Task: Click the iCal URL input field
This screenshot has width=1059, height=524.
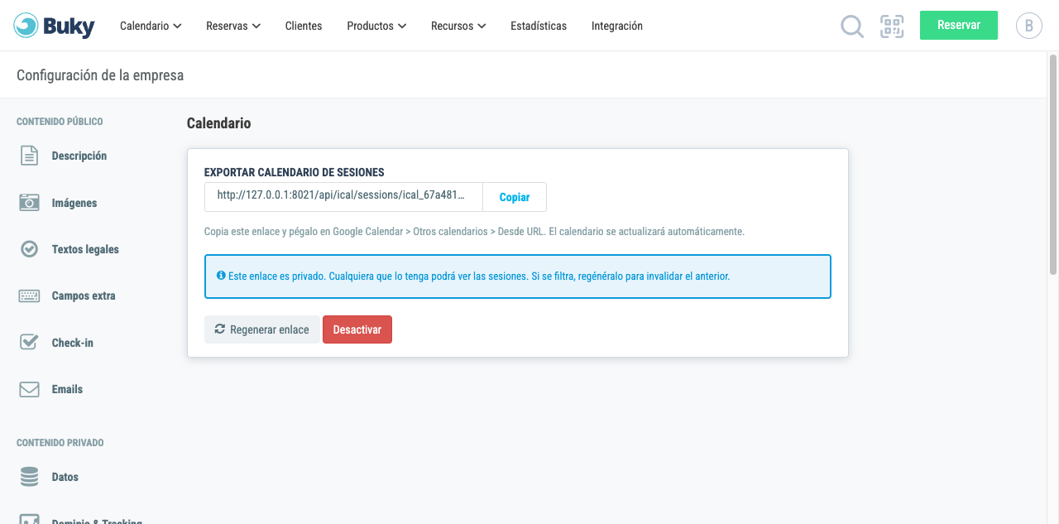Action: pos(343,197)
